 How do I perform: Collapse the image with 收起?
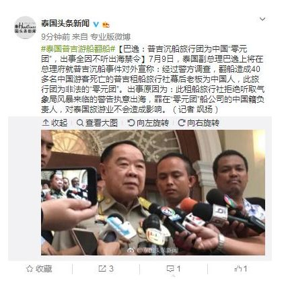[55, 123]
